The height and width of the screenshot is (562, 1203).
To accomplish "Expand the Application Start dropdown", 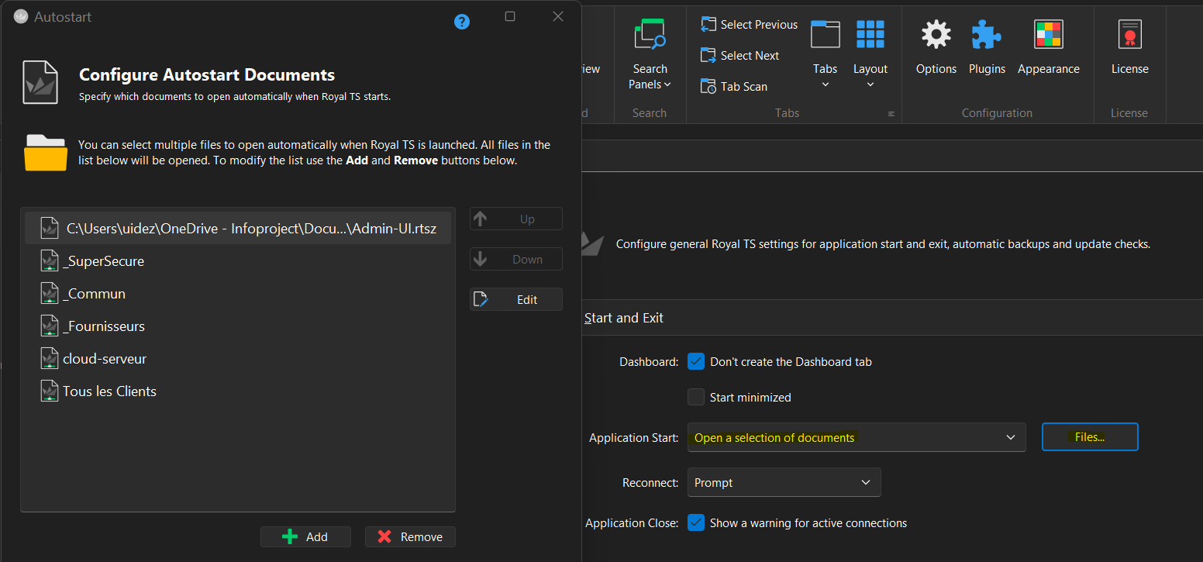I will click(856, 438).
